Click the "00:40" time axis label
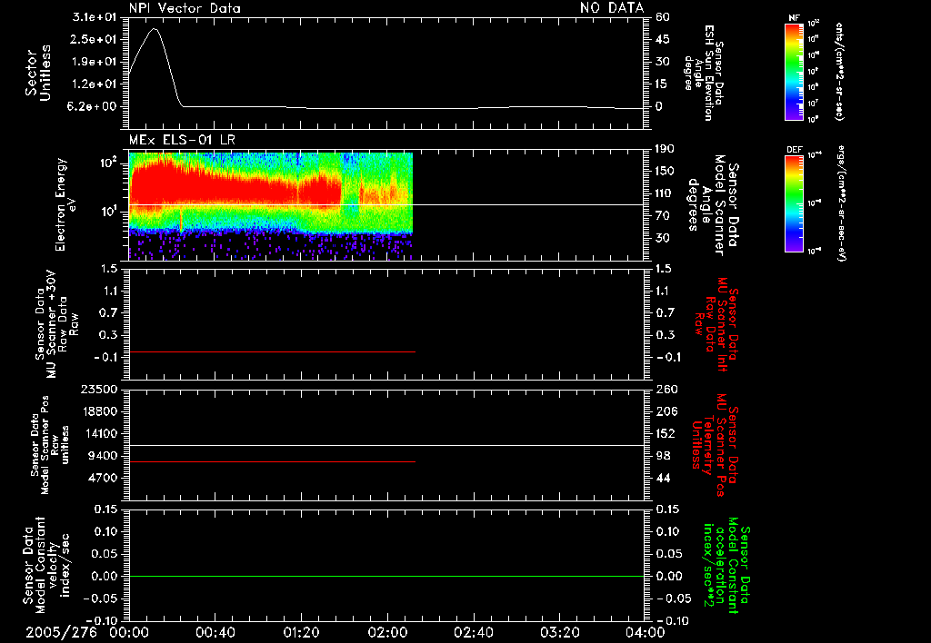 215,632
